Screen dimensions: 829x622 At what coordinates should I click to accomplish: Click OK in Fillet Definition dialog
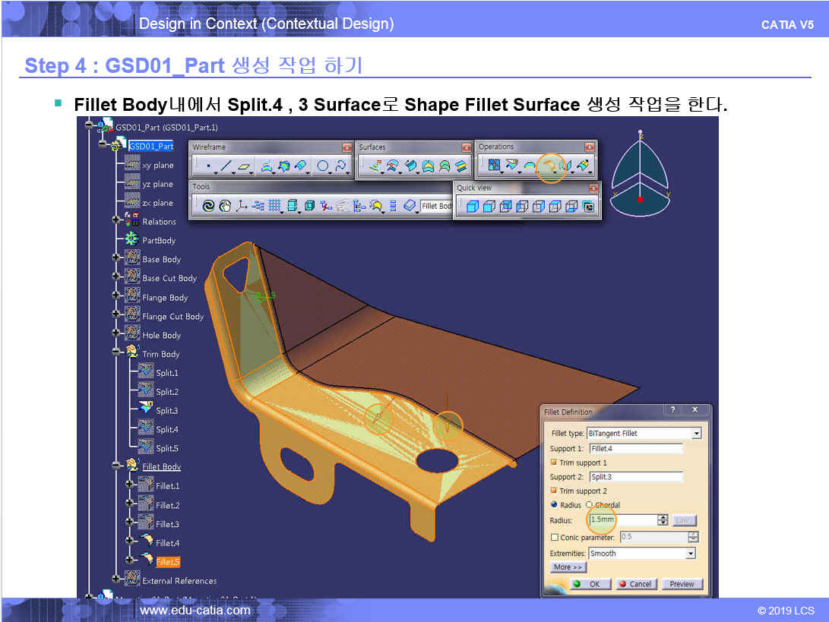[x=590, y=584]
